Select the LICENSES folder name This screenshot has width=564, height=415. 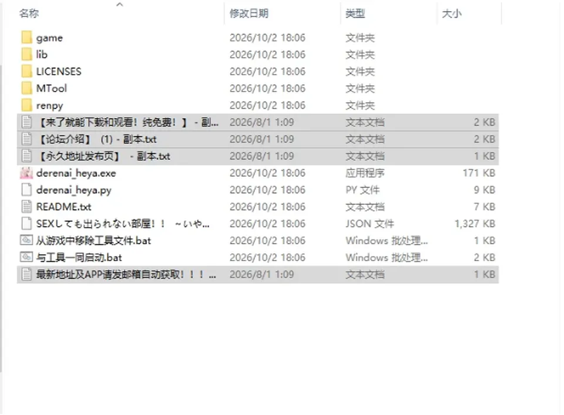tap(59, 71)
